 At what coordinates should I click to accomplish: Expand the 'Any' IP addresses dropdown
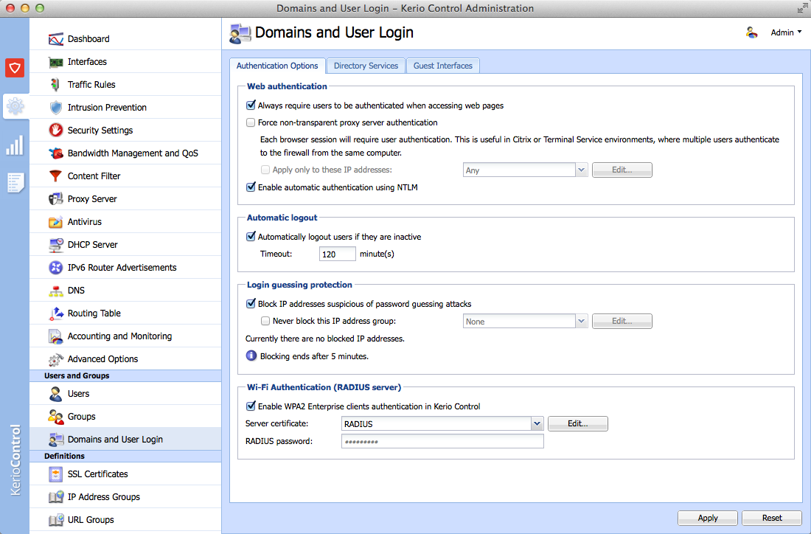pos(582,170)
